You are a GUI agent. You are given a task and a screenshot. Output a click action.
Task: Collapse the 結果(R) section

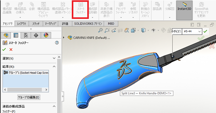pos(54,67)
